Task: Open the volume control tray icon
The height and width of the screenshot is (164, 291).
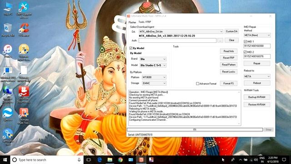Action: click(256, 160)
